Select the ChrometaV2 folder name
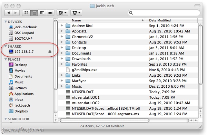This screenshot has height=135, width=207. click(x=82, y=37)
